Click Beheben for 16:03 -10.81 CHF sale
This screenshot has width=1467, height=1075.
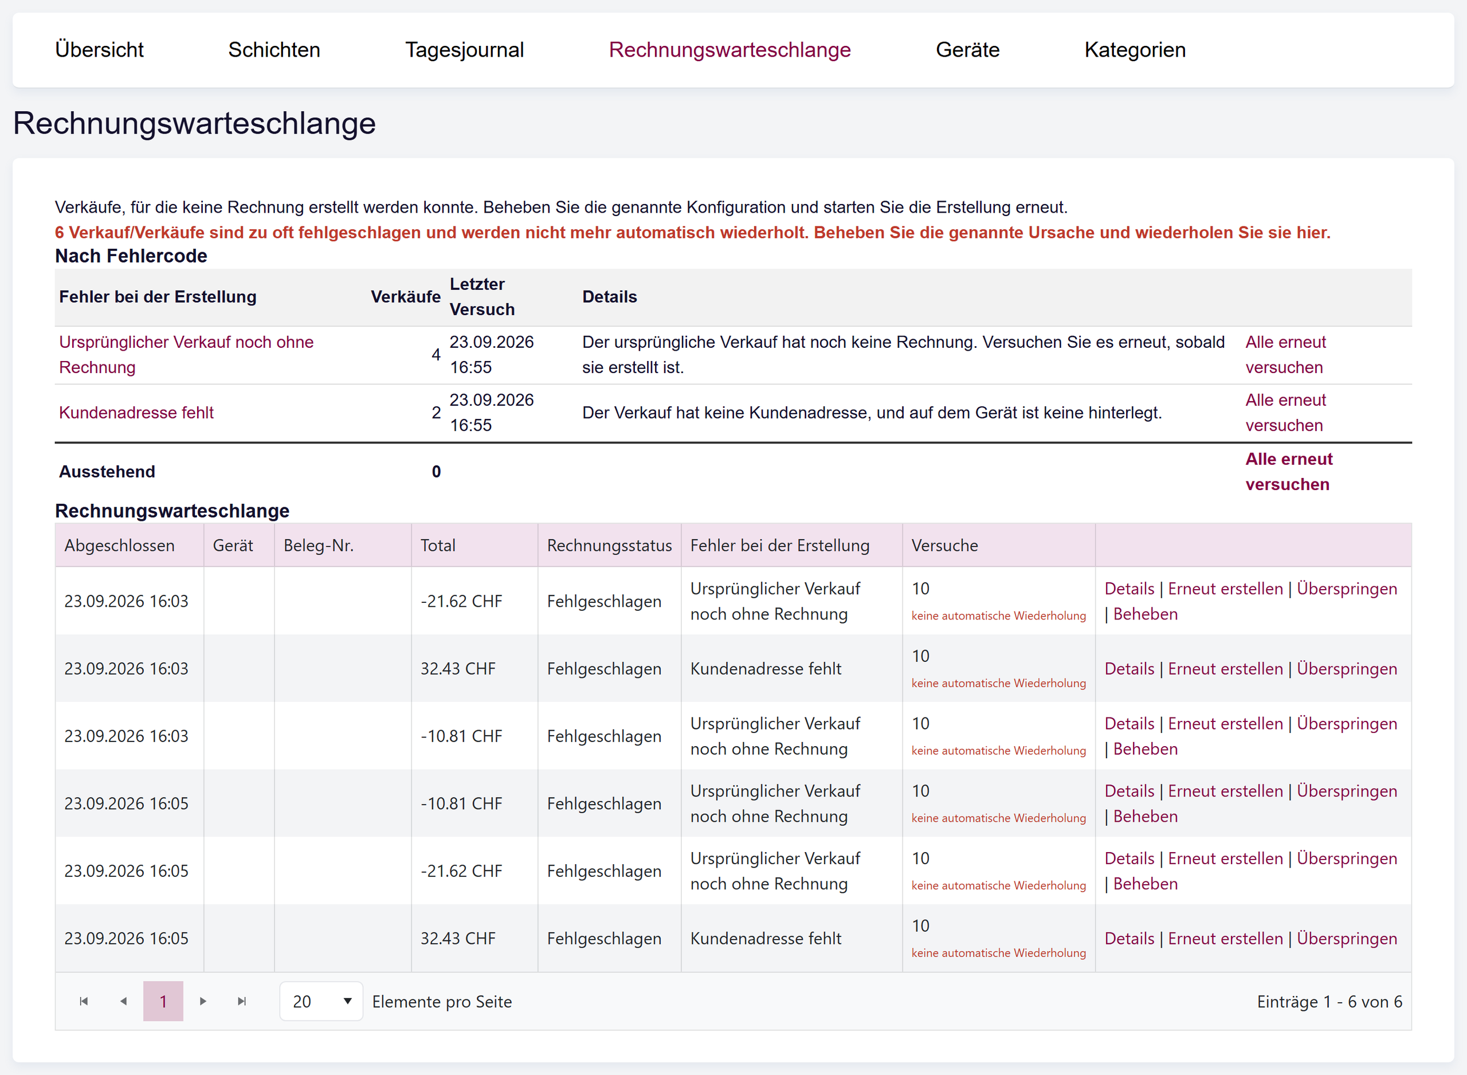pos(1146,749)
